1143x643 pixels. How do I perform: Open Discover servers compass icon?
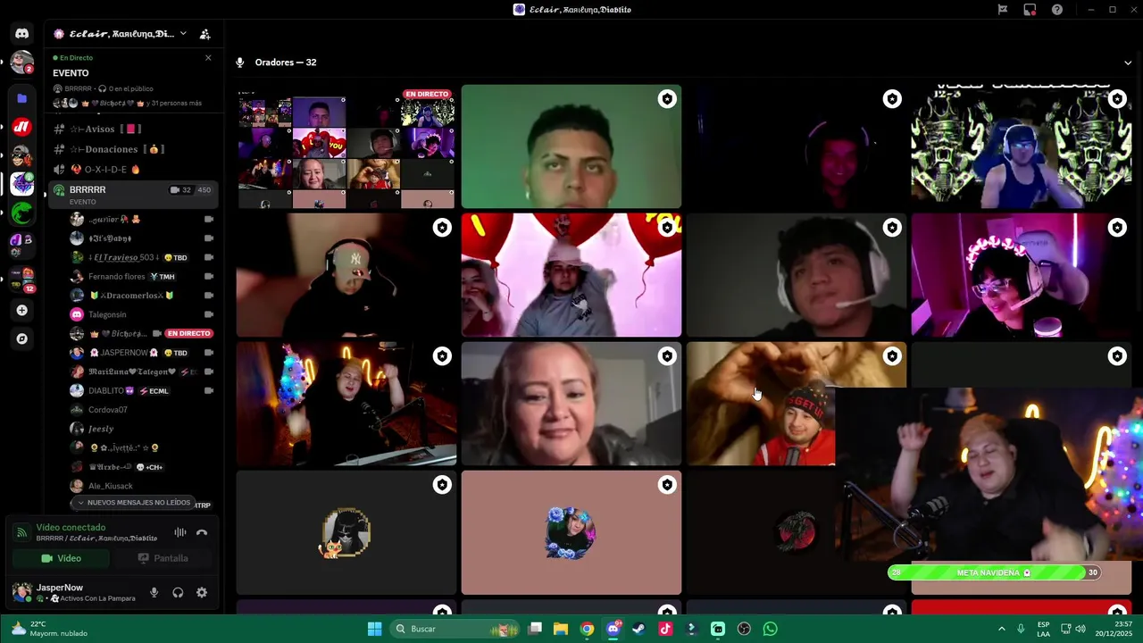click(22, 338)
